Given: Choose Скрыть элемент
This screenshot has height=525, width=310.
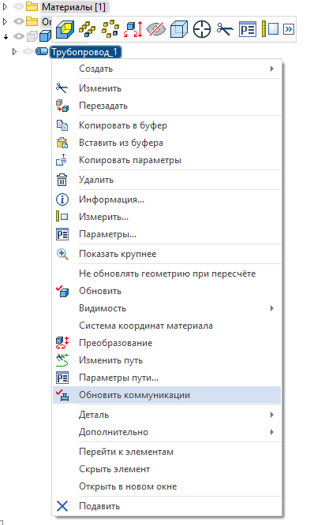Looking at the screenshot, I should click(167, 470).
